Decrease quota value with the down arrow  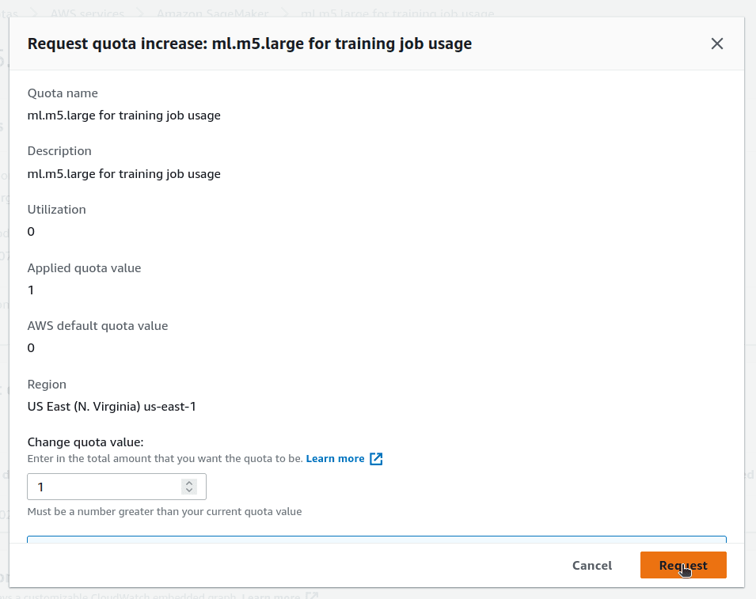[x=188, y=491]
